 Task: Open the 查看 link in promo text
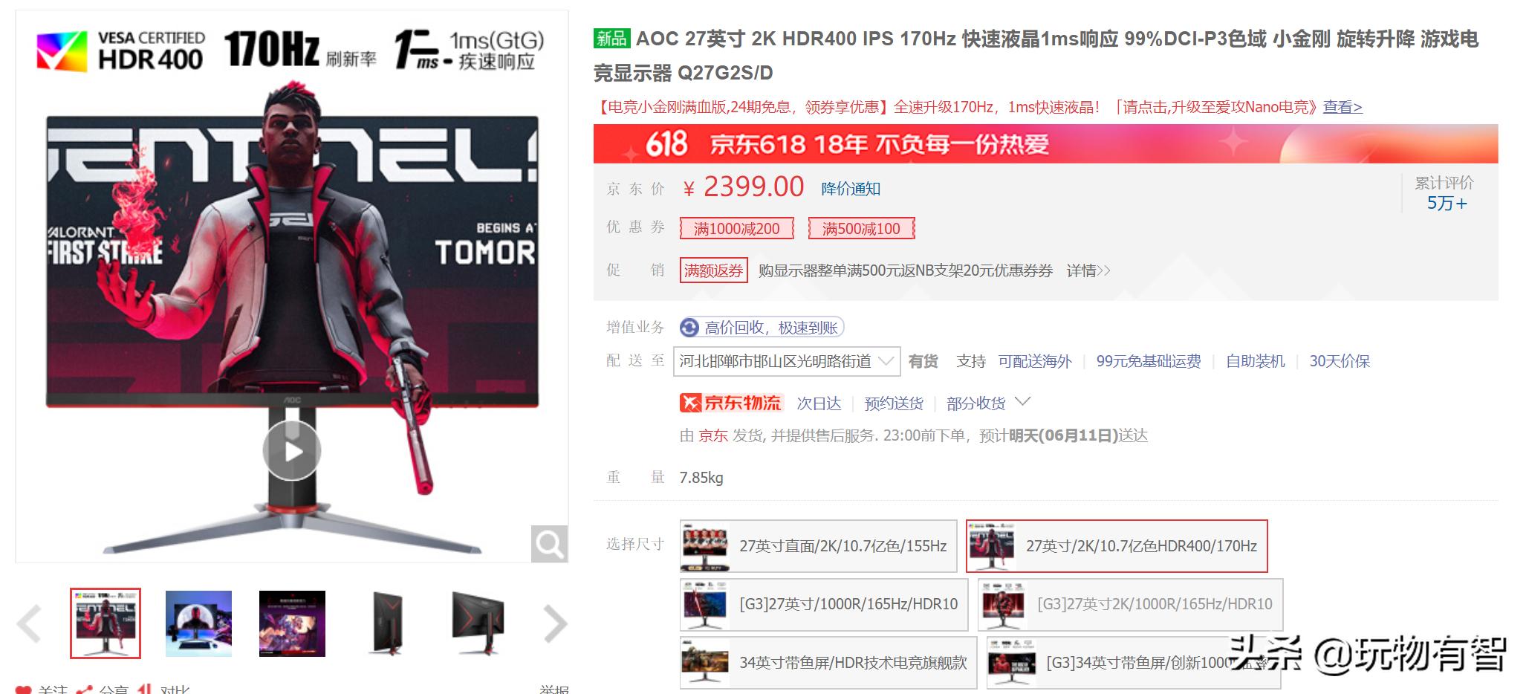click(x=1343, y=107)
